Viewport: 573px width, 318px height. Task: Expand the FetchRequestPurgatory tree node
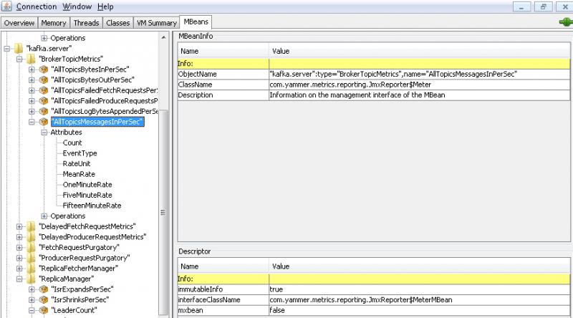pos(19,247)
